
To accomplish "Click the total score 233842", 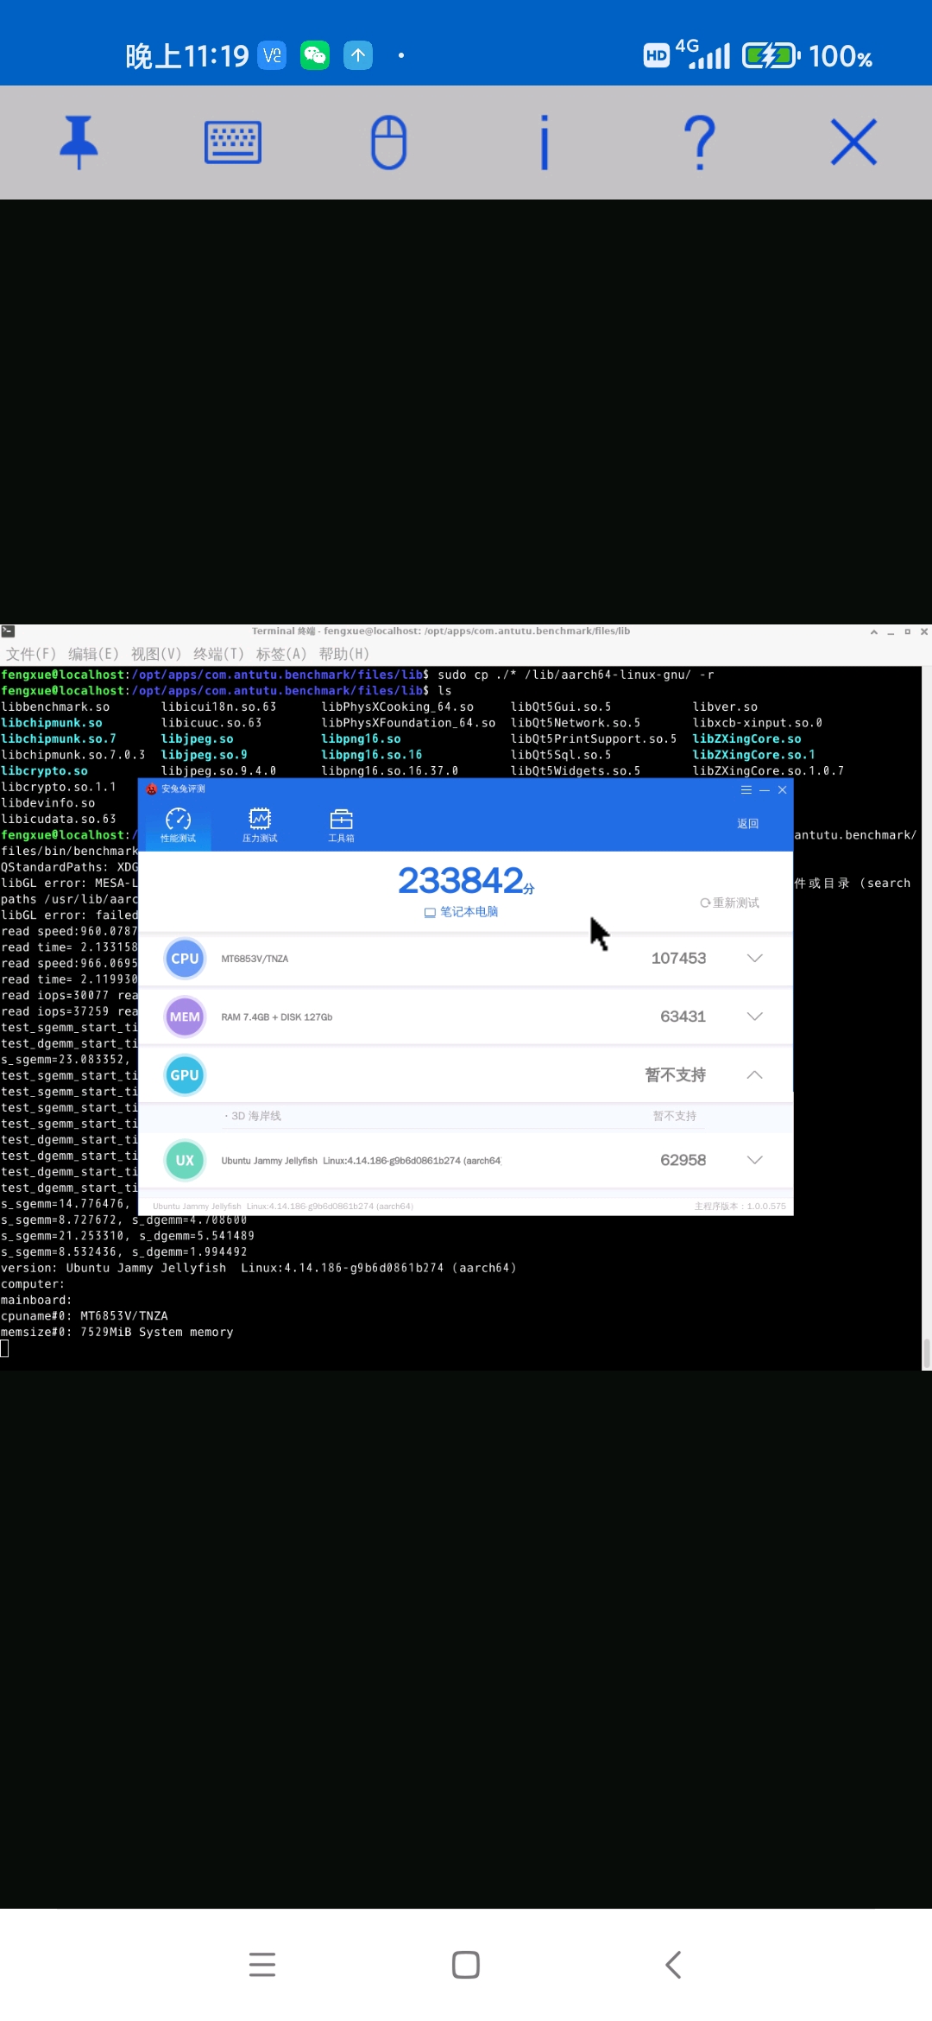I will (462, 881).
